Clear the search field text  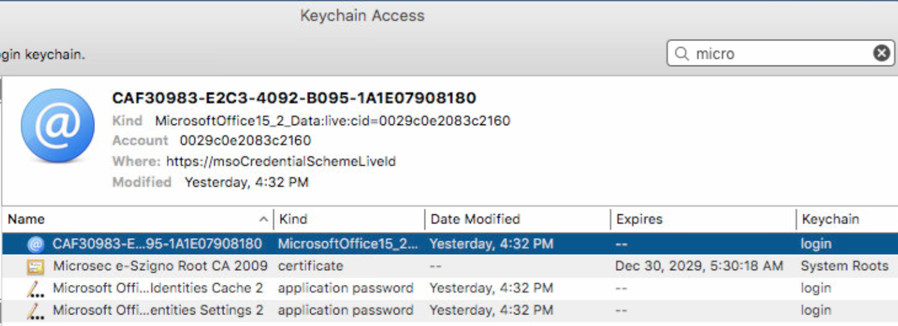click(x=882, y=53)
